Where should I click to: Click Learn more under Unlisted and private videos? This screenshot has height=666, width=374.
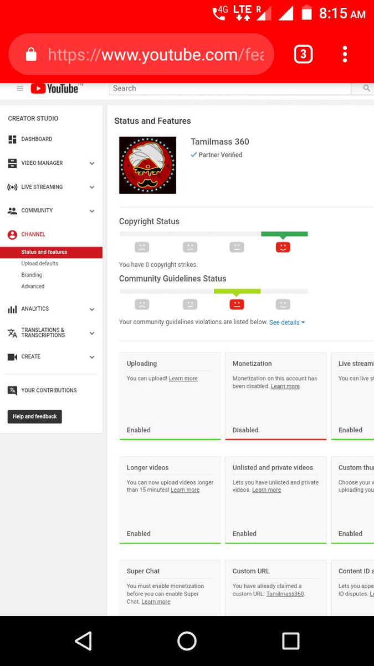pyautogui.click(x=267, y=490)
